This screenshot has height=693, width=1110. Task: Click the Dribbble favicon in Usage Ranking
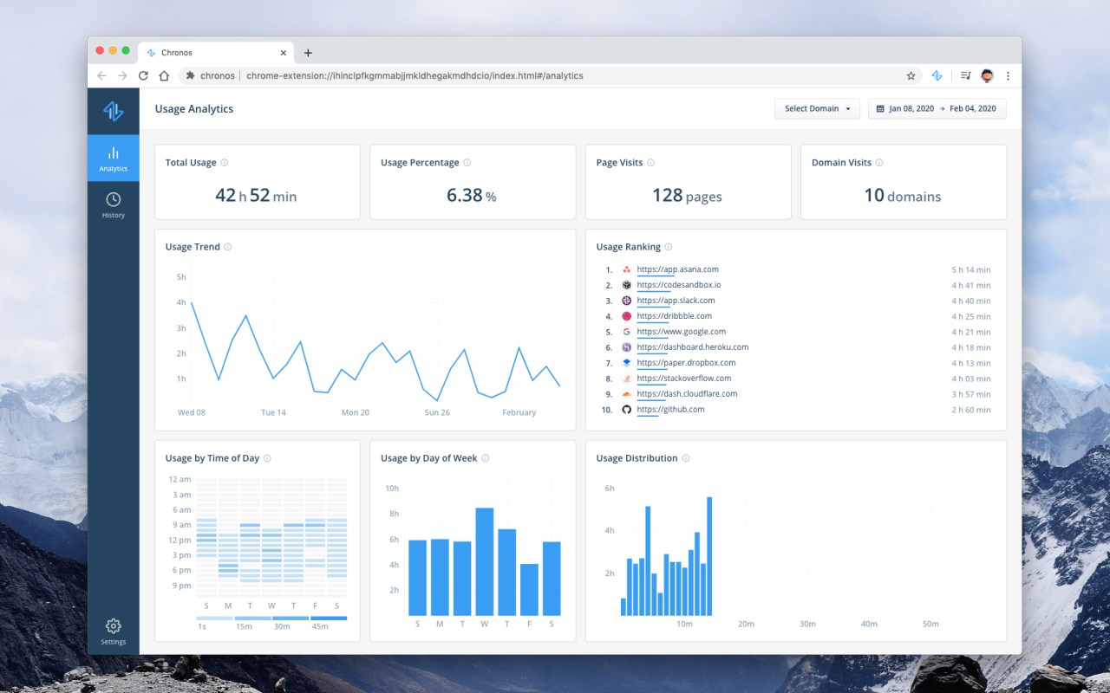[x=627, y=316]
